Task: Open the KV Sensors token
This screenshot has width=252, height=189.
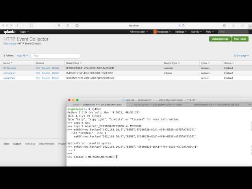Action: [x=9, y=68]
